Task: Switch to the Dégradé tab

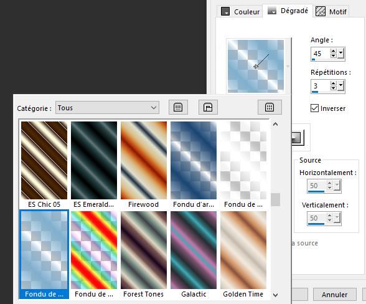Action: pos(288,11)
